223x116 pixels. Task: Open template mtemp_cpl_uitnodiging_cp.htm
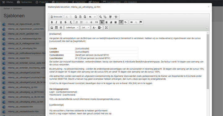coord(23,87)
